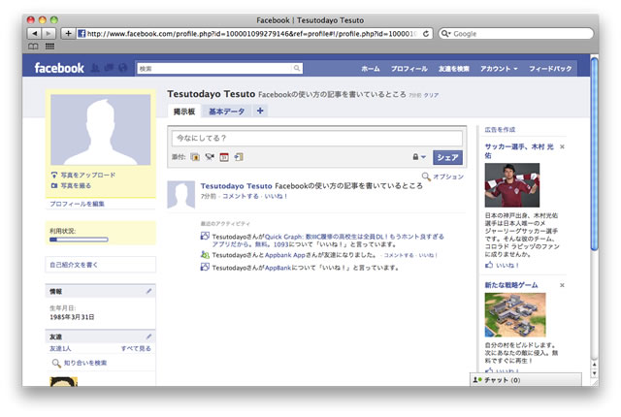Click 写真を撮る link
The width and height of the screenshot is (621, 417).
click(x=76, y=185)
